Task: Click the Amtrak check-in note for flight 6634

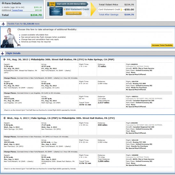Action: (x=40, y=110)
